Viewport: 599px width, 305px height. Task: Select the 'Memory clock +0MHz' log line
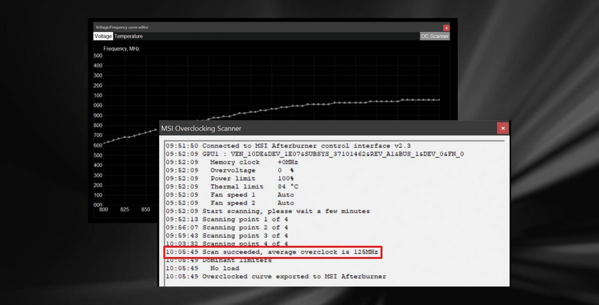pyautogui.click(x=232, y=162)
